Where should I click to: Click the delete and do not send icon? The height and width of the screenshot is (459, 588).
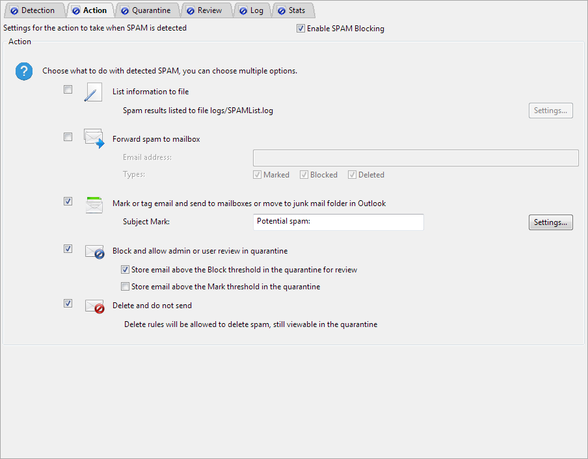click(94, 306)
